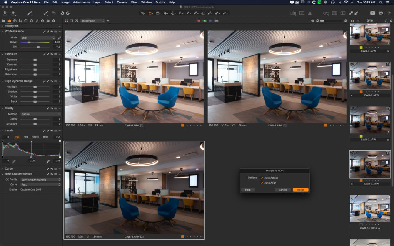This screenshot has height=246, width=394.
Task: Open the Camera menu
Action: [122, 2]
